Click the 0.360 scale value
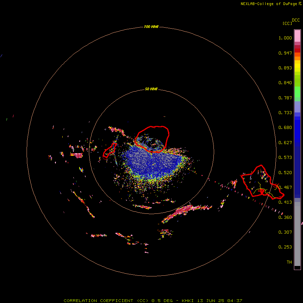303x303 pixels. [x=285, y=217]
